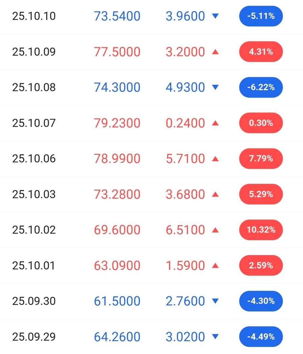Click the red up arrow next to 5.7100

click(x=215, y=159)
